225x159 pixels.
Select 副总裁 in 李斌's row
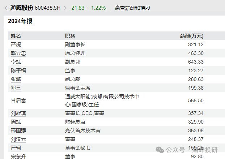pyautogui.click(x=73, y=62)
